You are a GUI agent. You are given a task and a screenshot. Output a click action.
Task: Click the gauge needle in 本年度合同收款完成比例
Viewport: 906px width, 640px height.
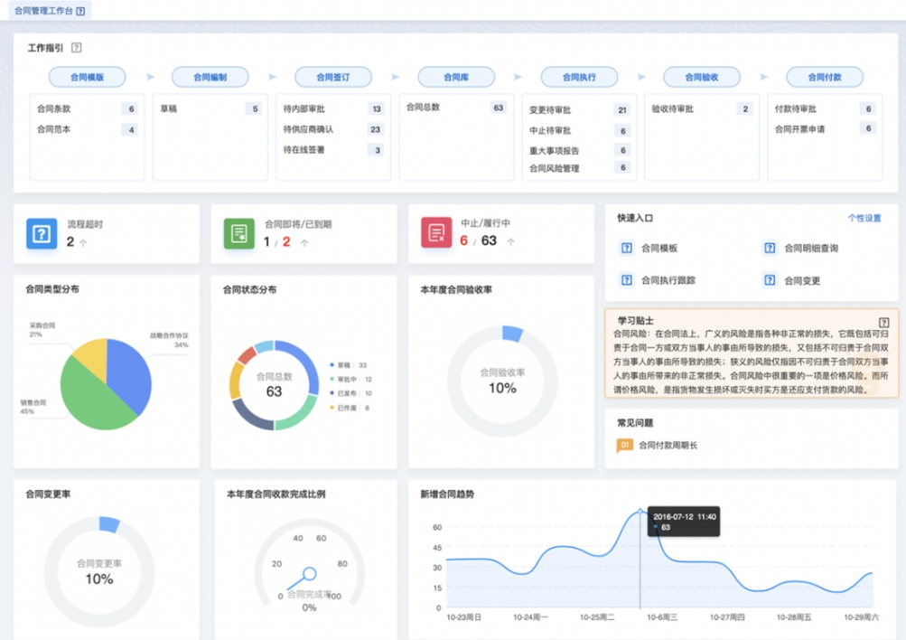(x=301, y=579)
